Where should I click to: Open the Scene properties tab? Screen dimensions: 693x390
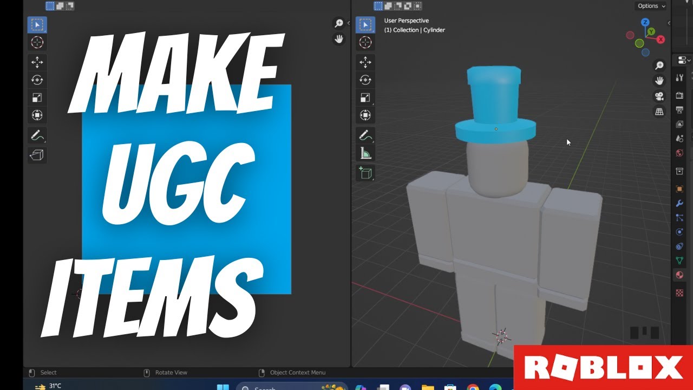click(x=679, y=139)
